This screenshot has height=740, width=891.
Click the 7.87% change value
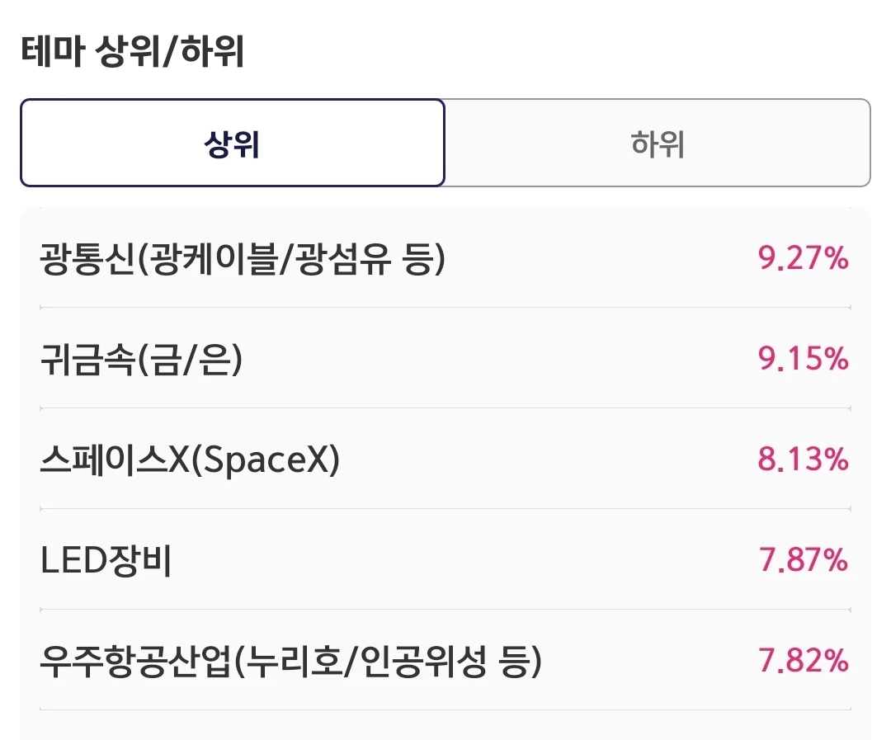pyautogui.click(x=803, y=560)
